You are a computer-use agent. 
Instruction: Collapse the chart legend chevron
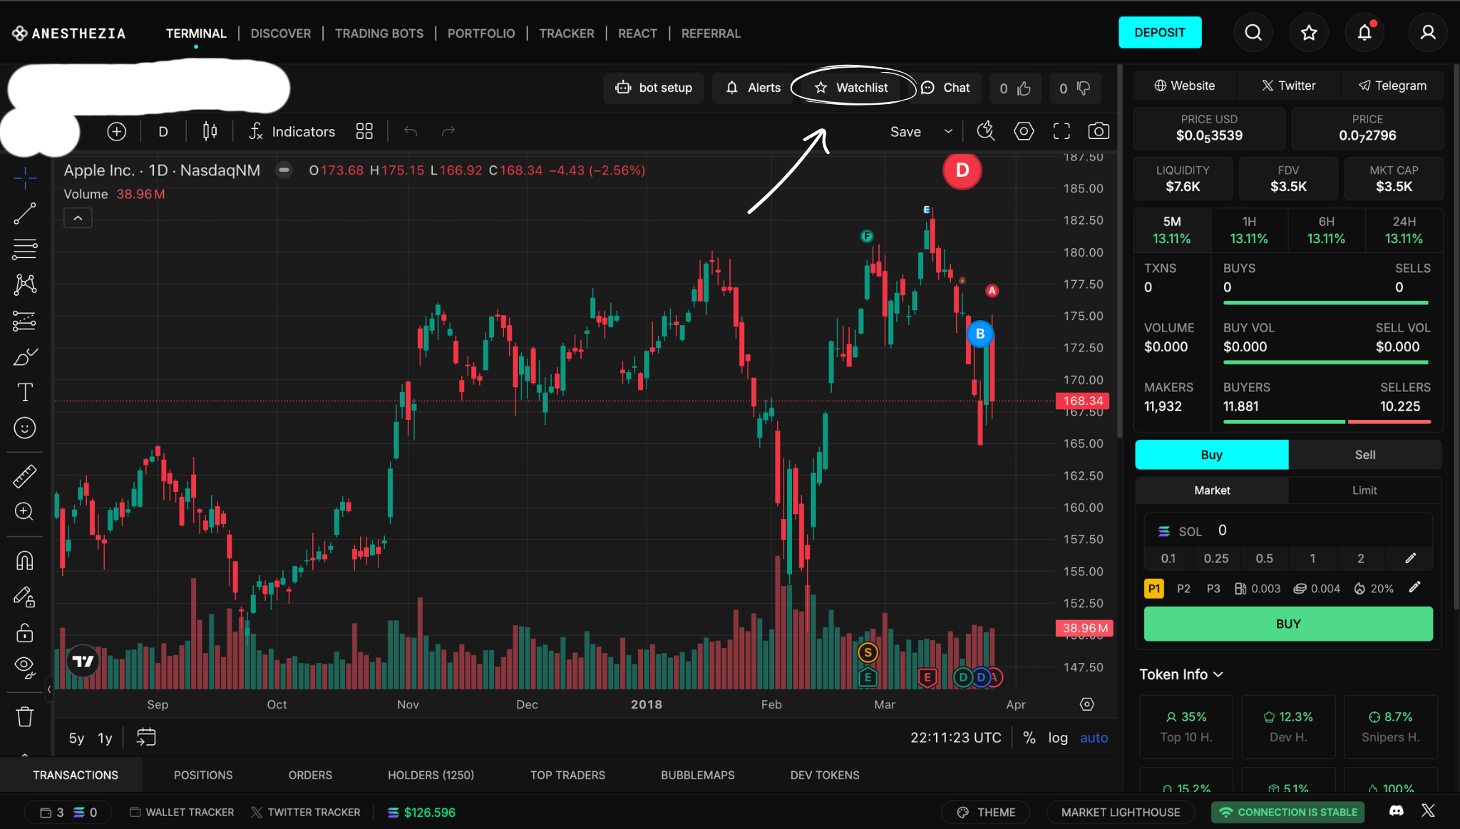click(x=78, y=218)
